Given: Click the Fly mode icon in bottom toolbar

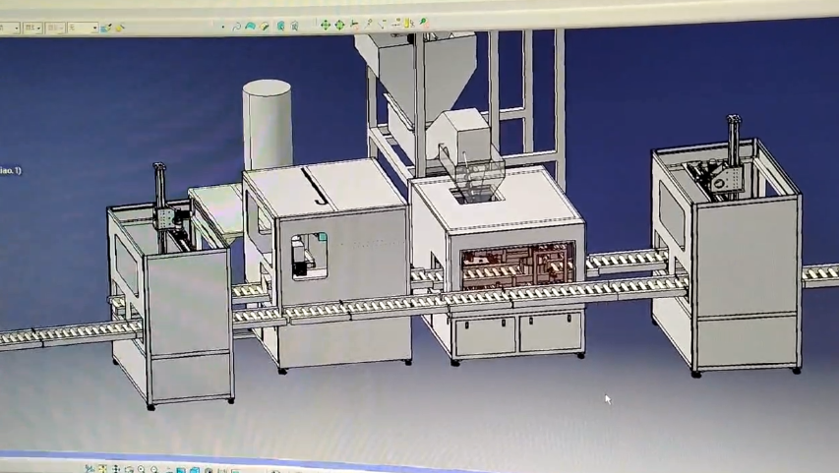Looking at the screenshot, I should tap(90, 470).
